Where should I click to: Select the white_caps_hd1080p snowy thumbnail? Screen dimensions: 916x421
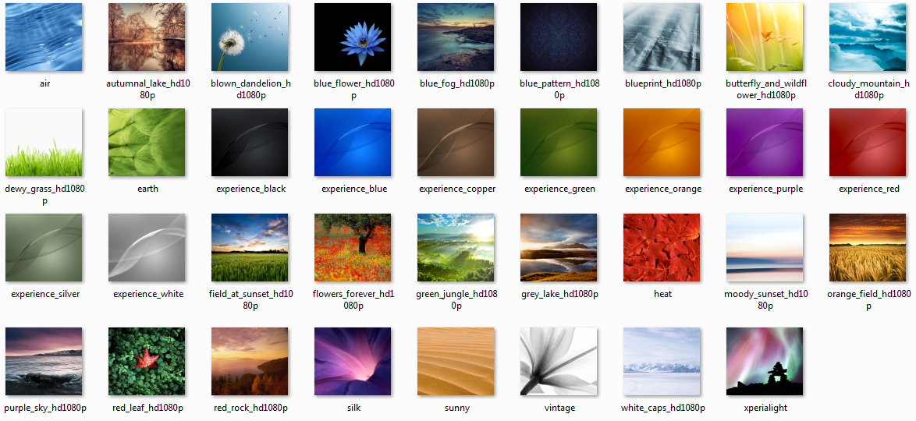tap(662, 362)
